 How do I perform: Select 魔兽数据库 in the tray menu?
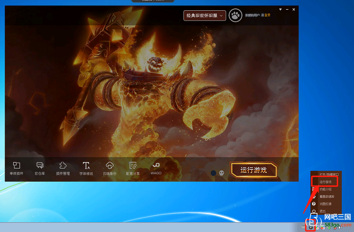(x=326, y=197)
